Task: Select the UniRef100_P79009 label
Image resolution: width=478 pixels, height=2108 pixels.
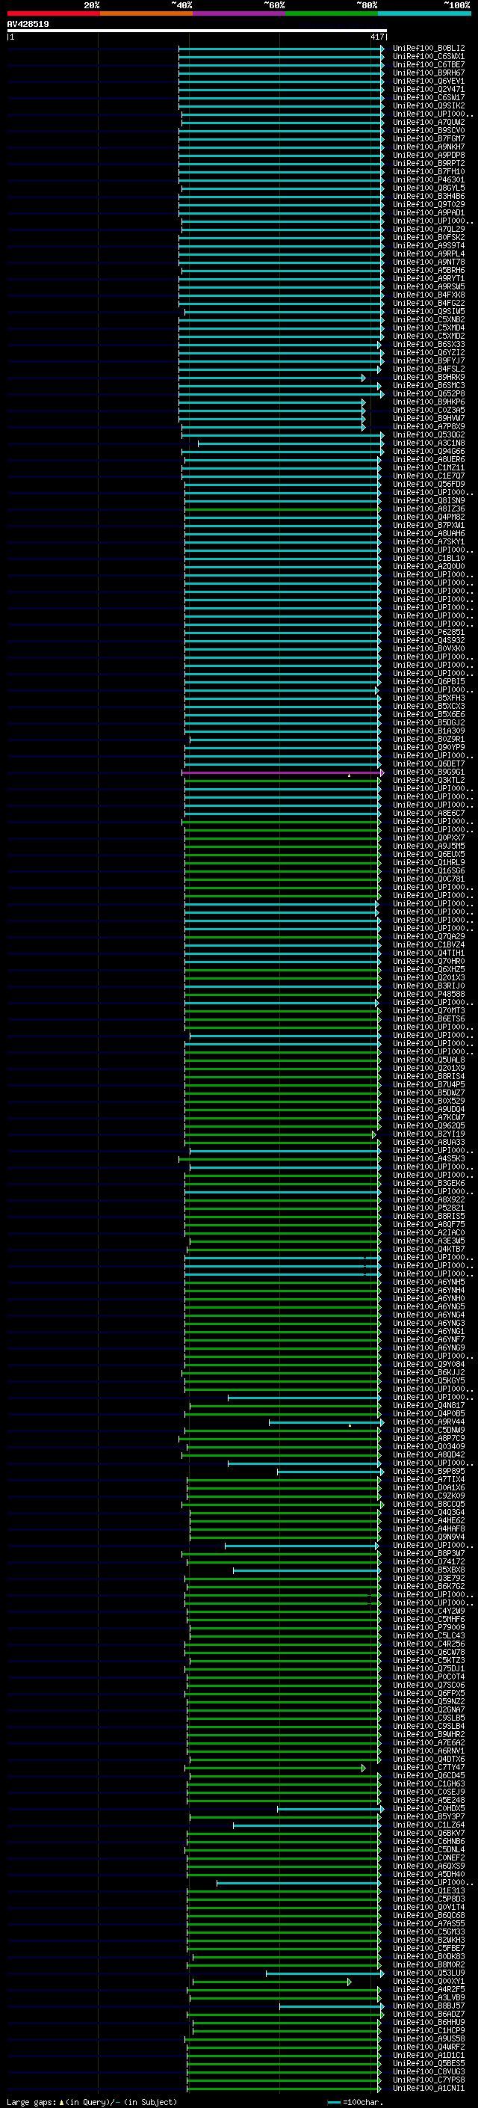Action: coord(429,1629)
